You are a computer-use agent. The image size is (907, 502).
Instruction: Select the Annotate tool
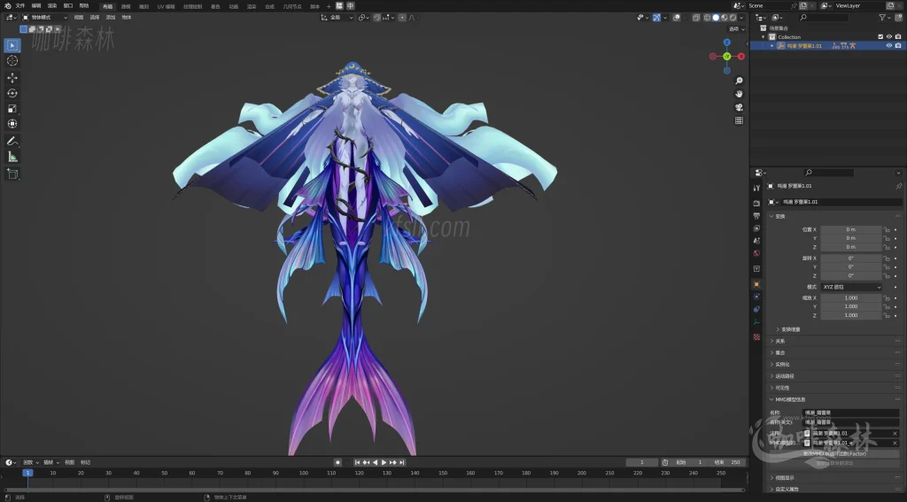(12, 141)
